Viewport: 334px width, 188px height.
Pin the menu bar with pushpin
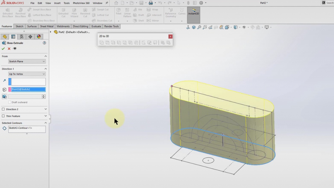(107, 3)
